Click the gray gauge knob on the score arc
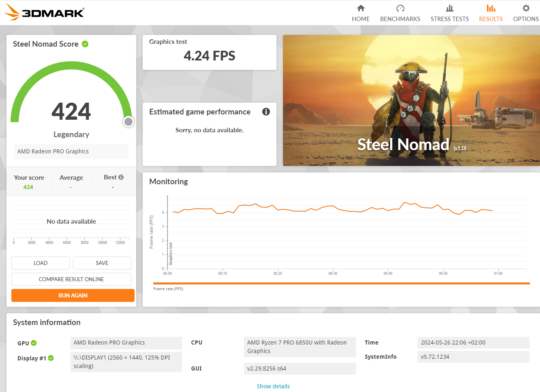Viewport: 540px width, 392px height. click(x=129, y=121)
